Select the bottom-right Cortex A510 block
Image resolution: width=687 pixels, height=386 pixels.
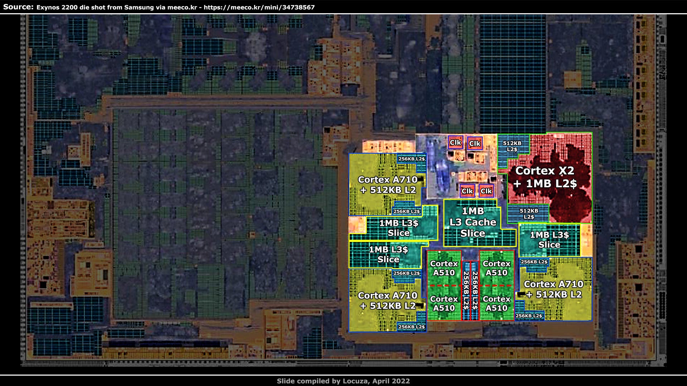point(497,303)
